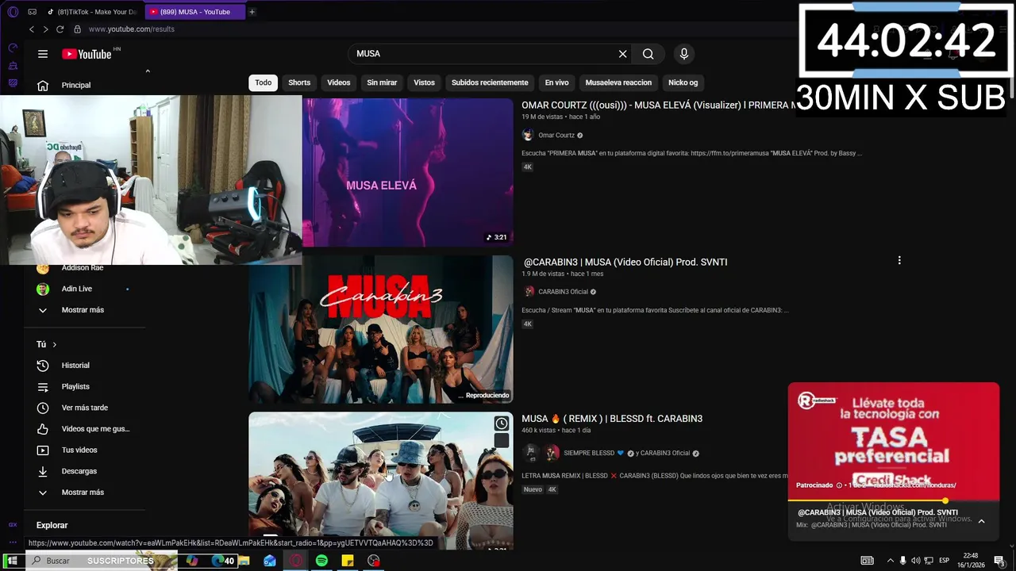The image size is (1016, 571).
Task: Go forward with browser forward arrow
Action: (x=45, y=29)
